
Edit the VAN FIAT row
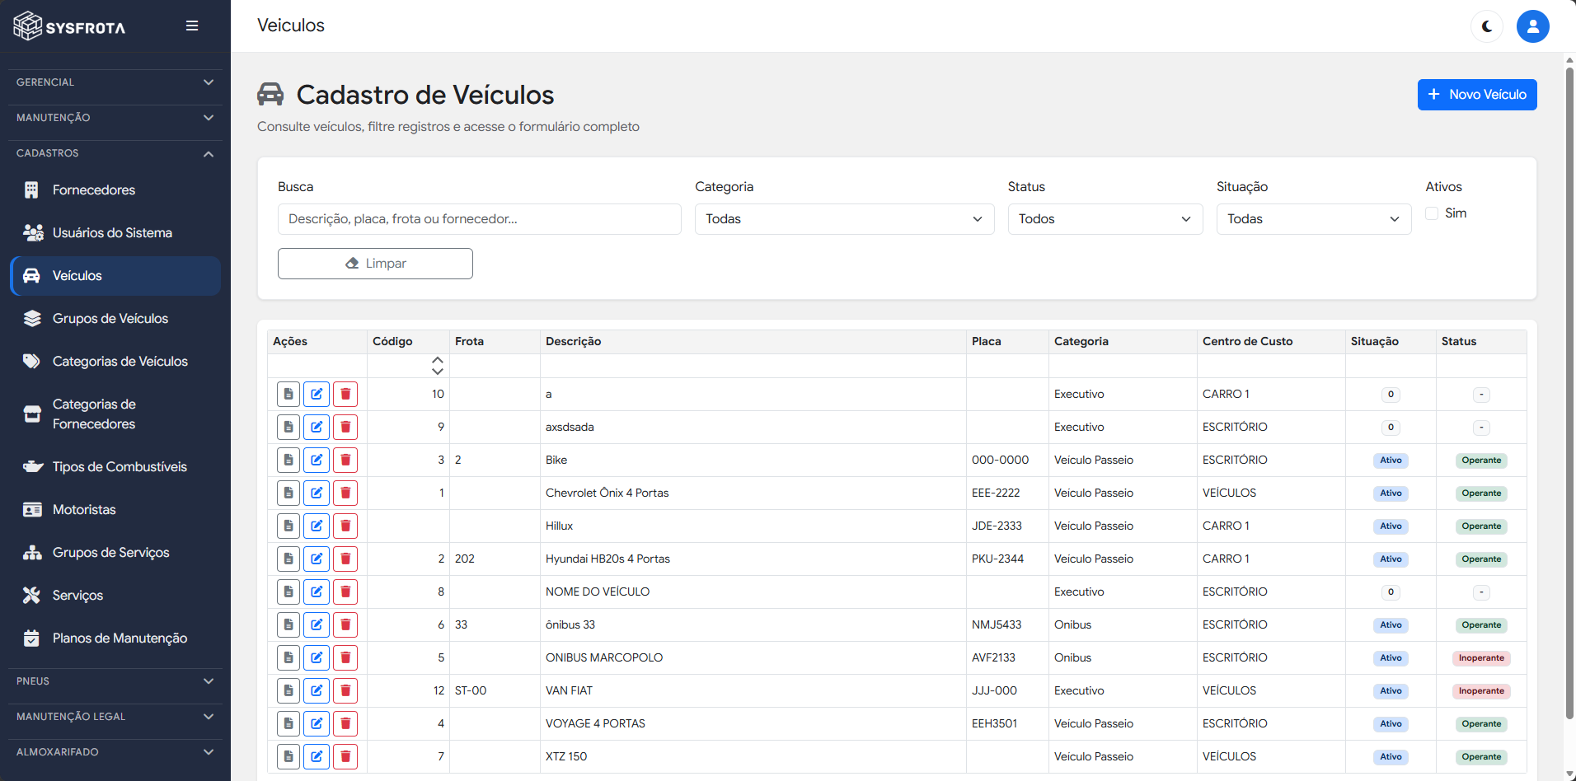pyautogui.click(x=317, y=691)
